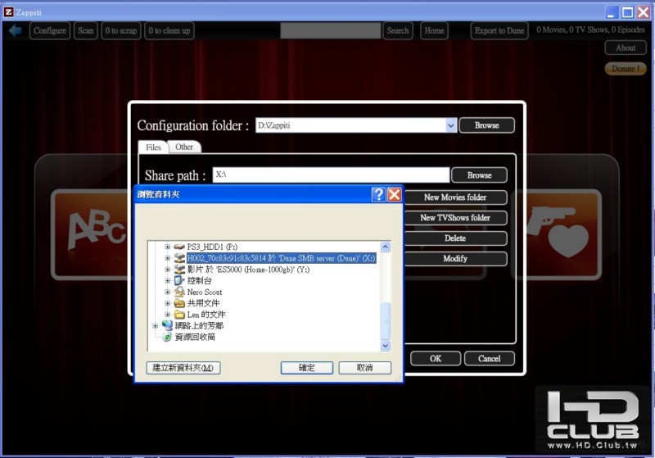This screenshot has height=458, width=655.
Task: Click New Movies folder
Action: [x=455, y=197]
